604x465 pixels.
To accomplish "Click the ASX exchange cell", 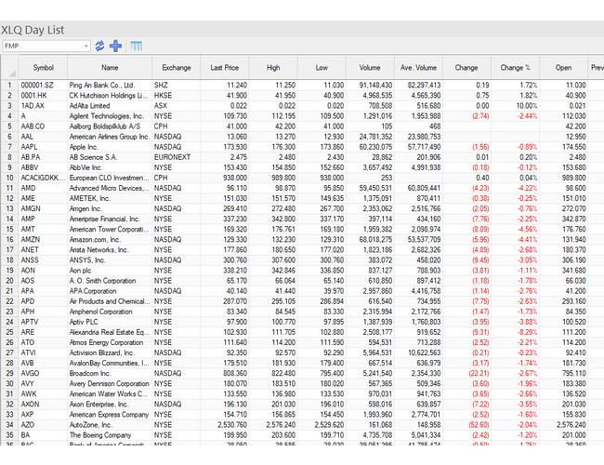I will (177, 106).
